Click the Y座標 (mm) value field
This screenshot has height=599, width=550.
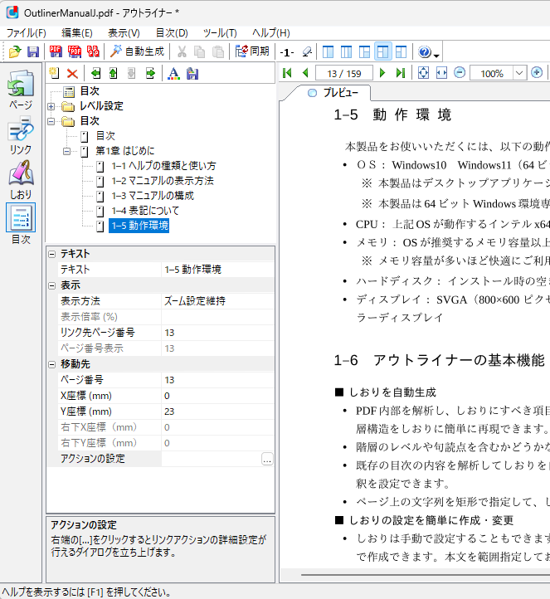pos(217,412)
